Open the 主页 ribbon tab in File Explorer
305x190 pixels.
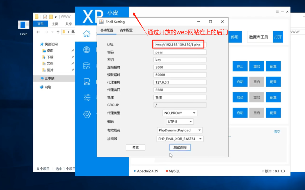point(55,24)
